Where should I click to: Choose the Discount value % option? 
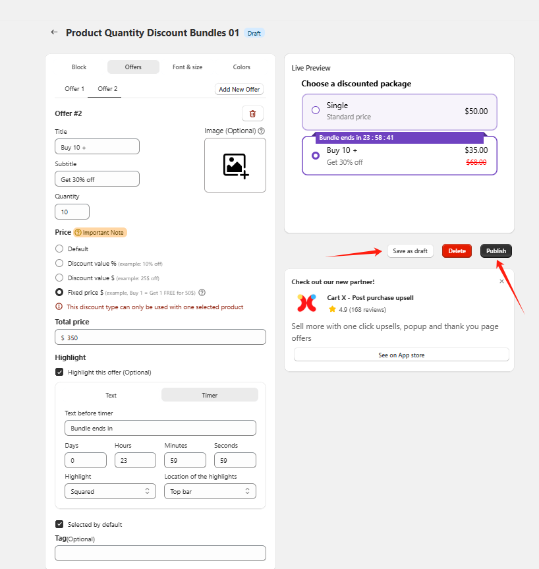59,263
